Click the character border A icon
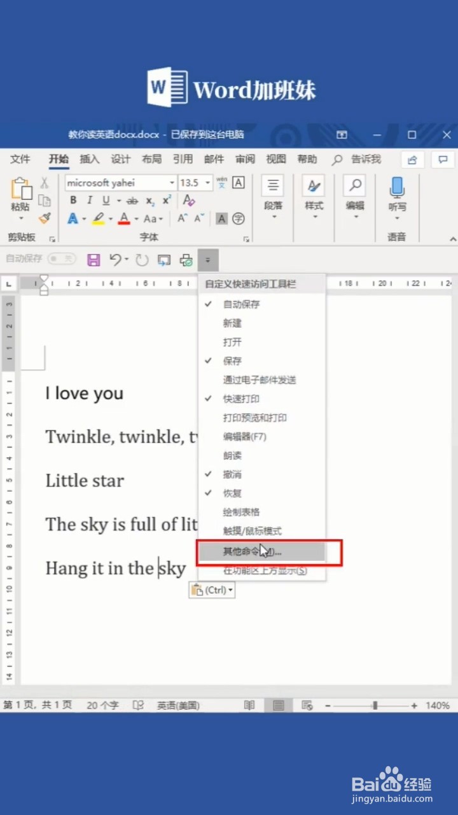Image resolution: width=458 pixels, height=815 pixels. tap(239, 183)
